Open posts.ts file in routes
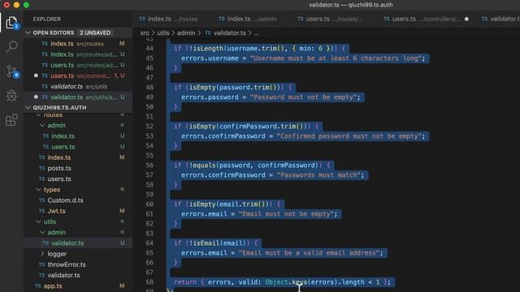The image size is (520, 292). 59,168
